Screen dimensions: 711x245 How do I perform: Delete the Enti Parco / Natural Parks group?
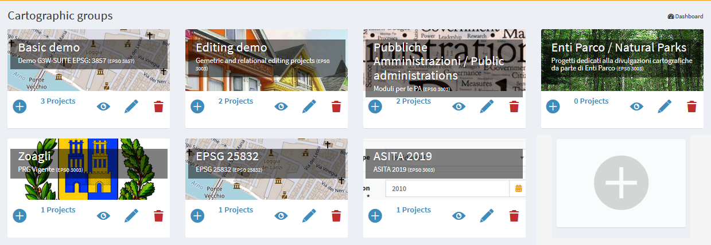click(692, 106)
